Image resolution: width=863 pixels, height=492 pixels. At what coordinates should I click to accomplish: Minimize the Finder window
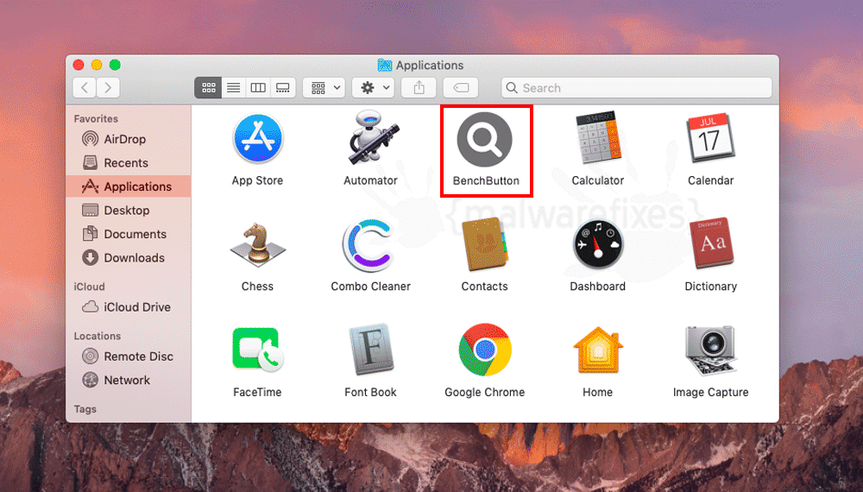click(97, 65)
